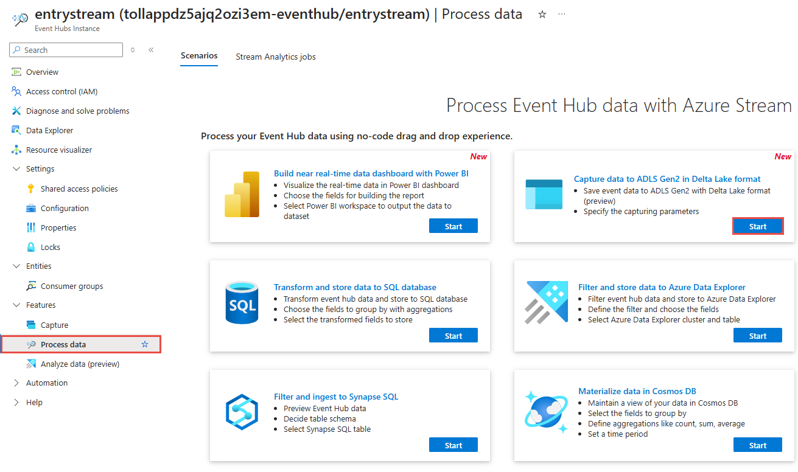Expand the Automation section
The image size is (798, 472).
click(16, 383)
